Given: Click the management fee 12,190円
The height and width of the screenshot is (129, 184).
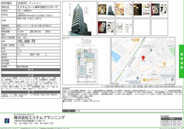Looking at the screenshot, I should [x=21, y=45].
